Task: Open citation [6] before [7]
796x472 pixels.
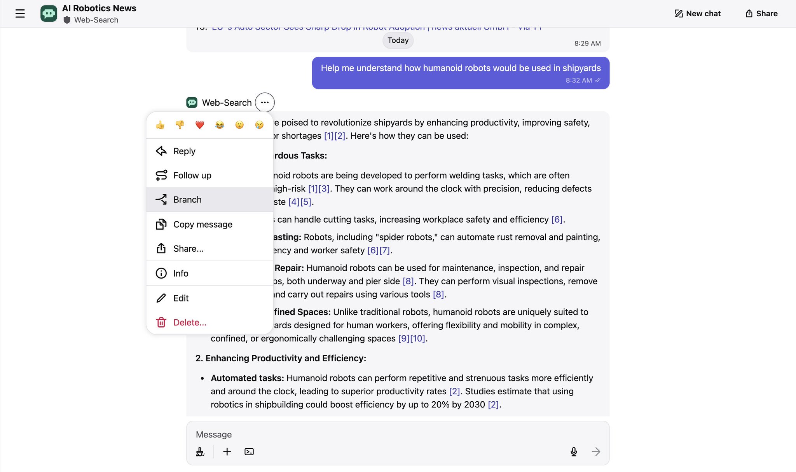Action: pyautogui.click(x=373, y=251)
